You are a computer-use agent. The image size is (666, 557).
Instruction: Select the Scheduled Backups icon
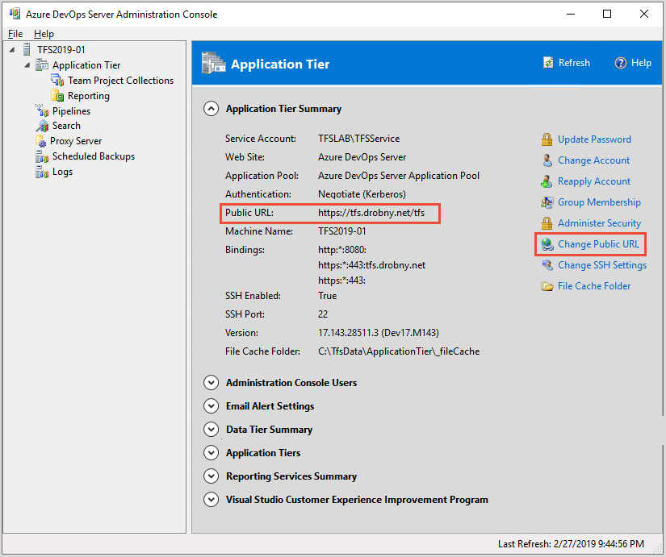42,156
